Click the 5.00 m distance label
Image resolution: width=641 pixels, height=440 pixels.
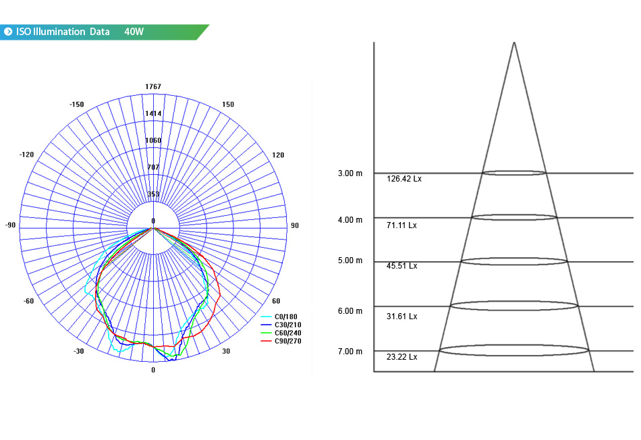pyautogui.click(x=350, y=260)
